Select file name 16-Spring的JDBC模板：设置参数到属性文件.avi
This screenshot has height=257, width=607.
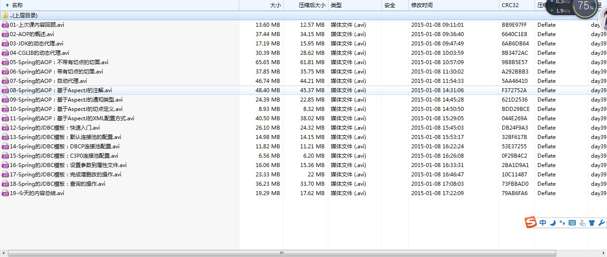point(68,165)
